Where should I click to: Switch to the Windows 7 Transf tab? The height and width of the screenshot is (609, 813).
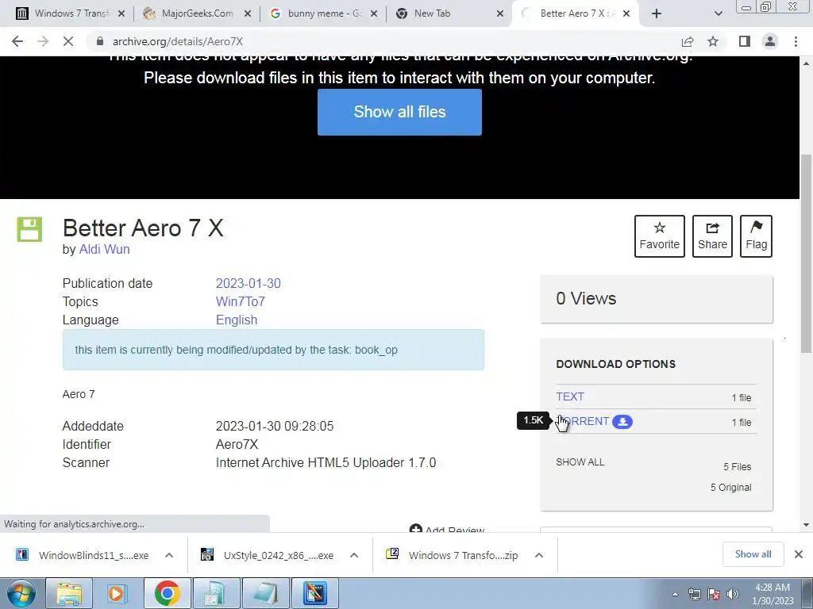[71, 13]
